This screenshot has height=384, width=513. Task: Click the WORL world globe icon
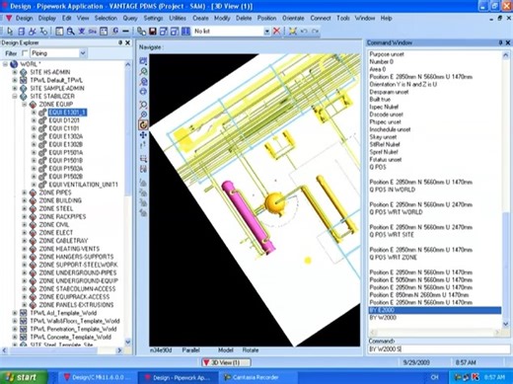coord(14,64)
